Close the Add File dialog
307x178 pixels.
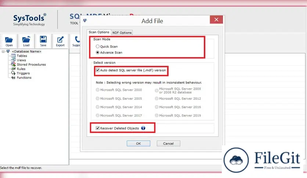click(216, 19)
